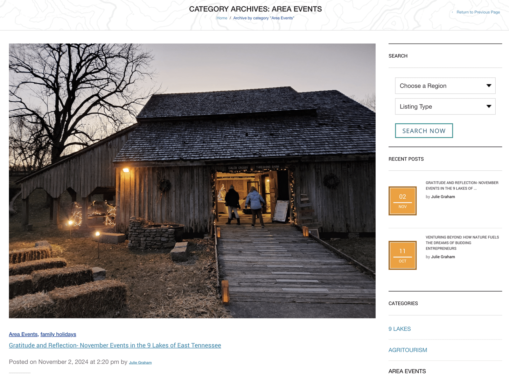Open Gratitude and Reflection article title link

115,345
